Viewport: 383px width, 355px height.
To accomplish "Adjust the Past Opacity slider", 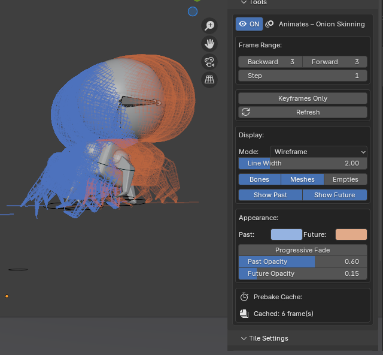I will point(302,261).
